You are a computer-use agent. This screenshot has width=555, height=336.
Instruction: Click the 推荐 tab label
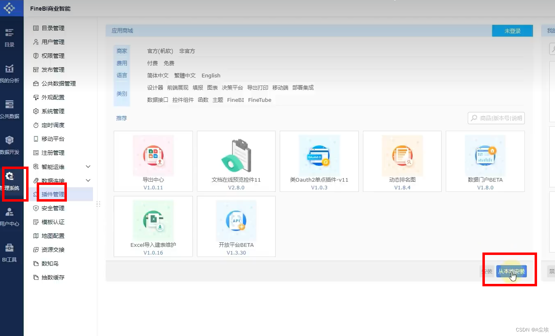pos(122,118)
